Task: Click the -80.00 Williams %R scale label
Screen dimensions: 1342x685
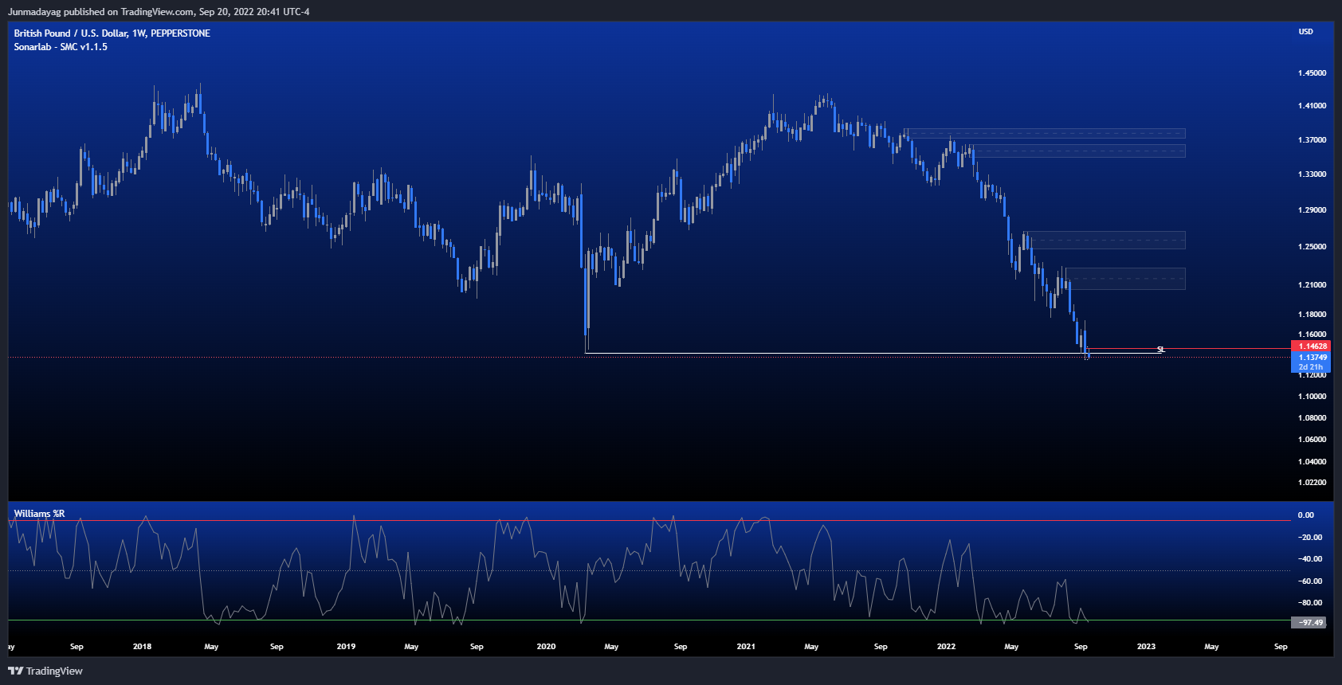Action: [1309, 603]
